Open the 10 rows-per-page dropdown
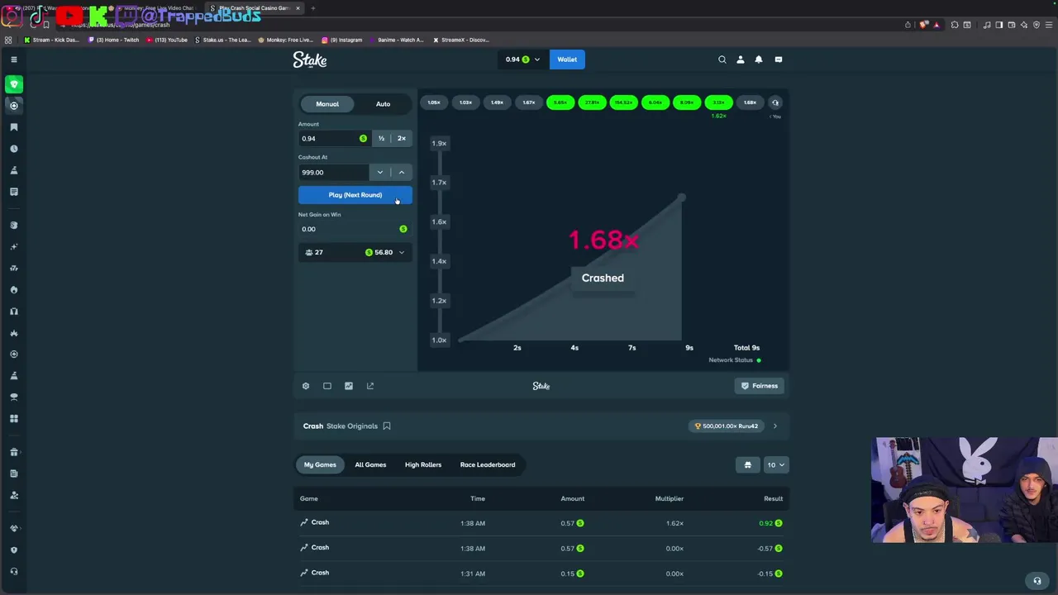The image size is (1058, 595). tap(775, 464)
